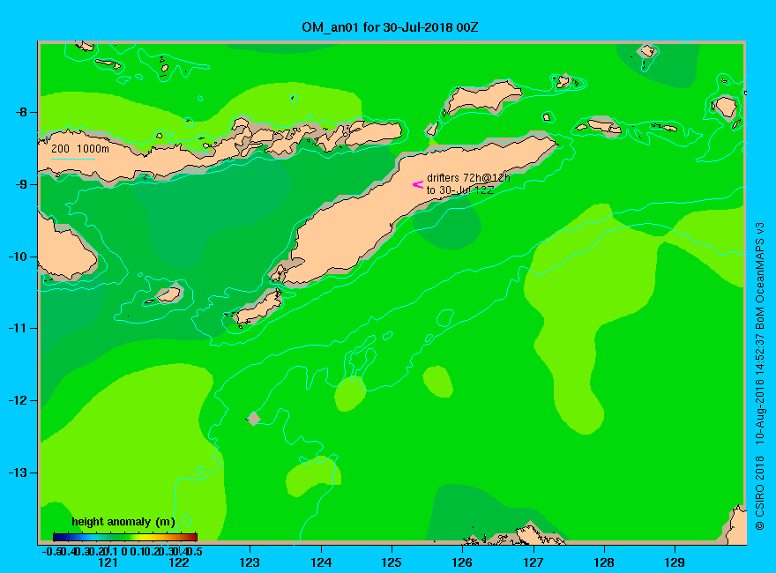Click longitude axis label 124
Screen dimensions: 776x573
(321, 562)
